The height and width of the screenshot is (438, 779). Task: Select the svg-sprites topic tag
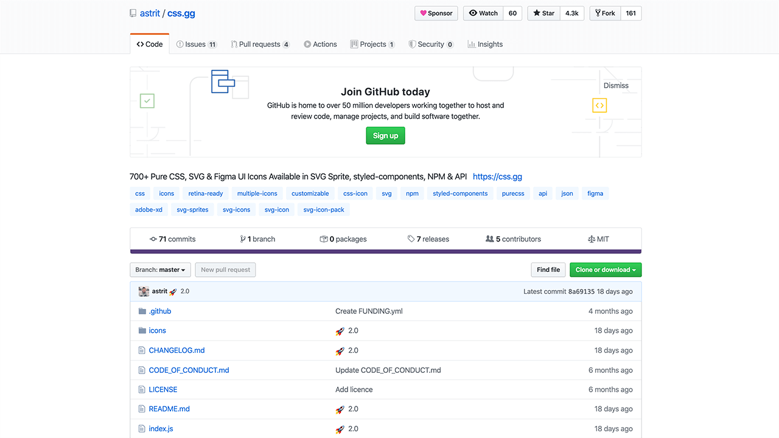coord(192,210)
